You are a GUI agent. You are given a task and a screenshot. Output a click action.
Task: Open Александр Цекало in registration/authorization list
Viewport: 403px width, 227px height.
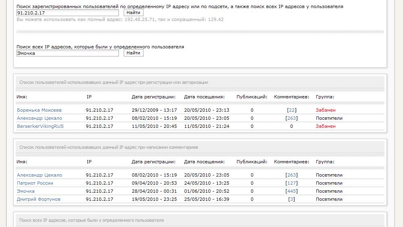(x=39, y=118)
